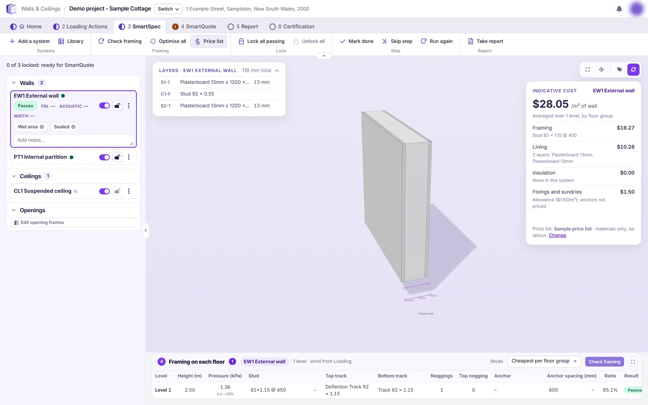Image resolution: width=648 pixels, height=405 pixels.
Task: Open the 6 Certification tab
Action: [x=292, y=27]
